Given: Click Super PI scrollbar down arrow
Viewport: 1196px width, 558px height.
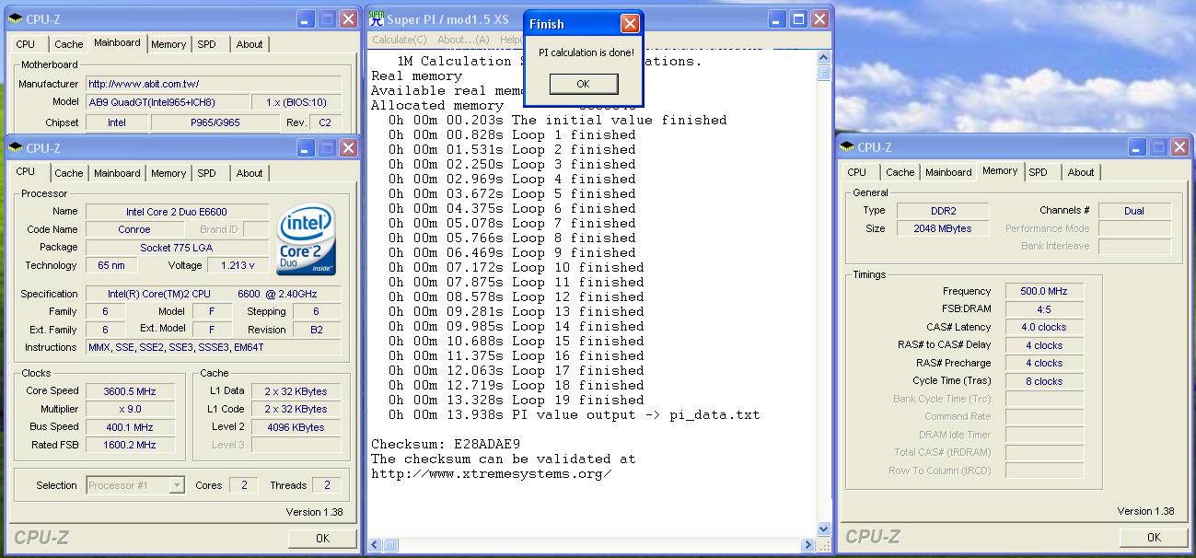Looking at the screenshot, I should click(823, 529).
